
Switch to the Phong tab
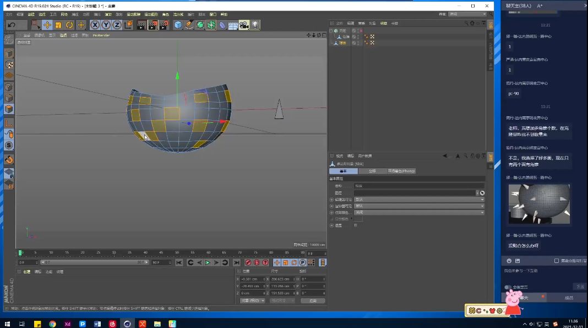tap(401, 171)
